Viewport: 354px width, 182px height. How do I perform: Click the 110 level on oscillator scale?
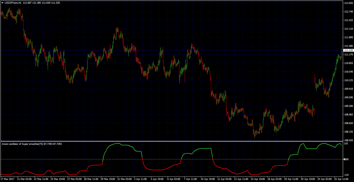[x=346, y=143]
